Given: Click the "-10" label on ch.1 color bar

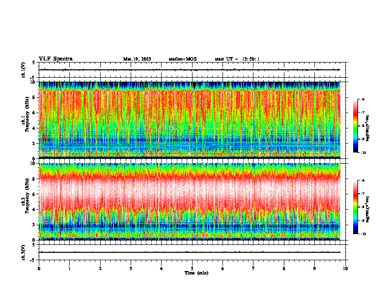Looking at the screenshot, I should click(x=363, y=153).
